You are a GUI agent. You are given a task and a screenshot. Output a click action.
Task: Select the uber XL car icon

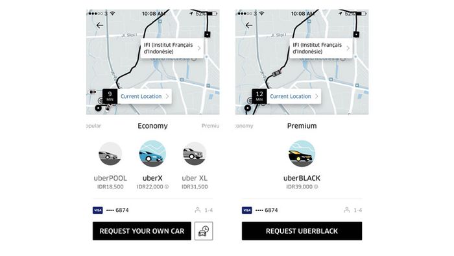(x=195, y=153)
